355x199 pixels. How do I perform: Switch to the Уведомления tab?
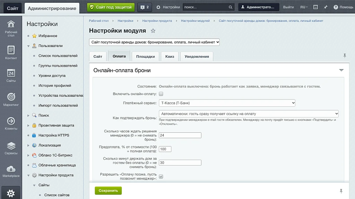(197, 56)
